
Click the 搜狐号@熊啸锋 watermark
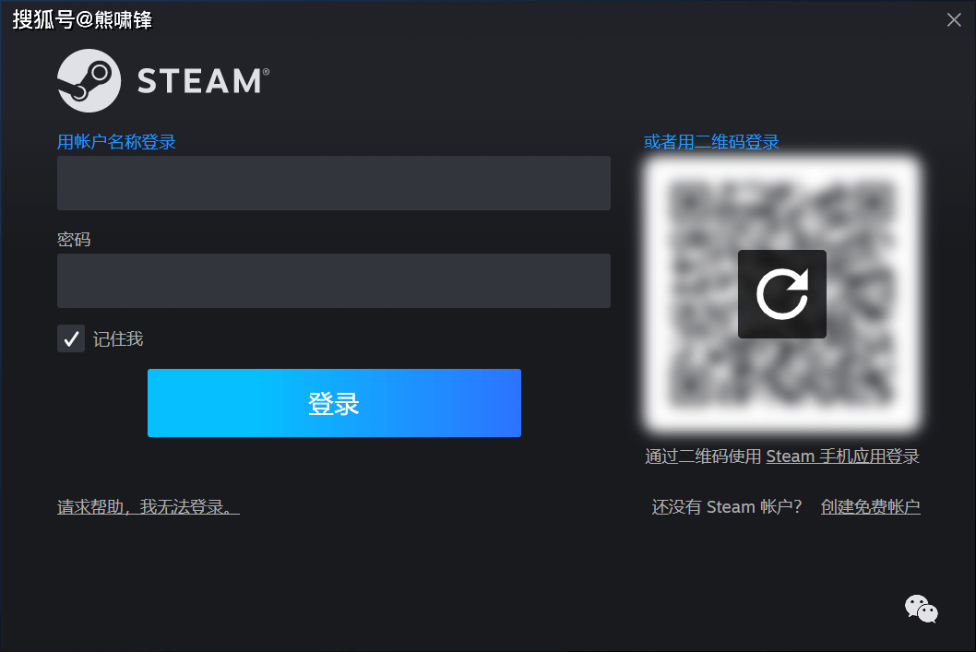tap(82, 20)
